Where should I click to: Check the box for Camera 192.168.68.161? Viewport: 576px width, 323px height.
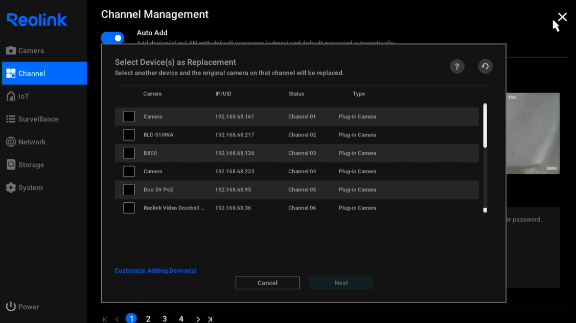point(129,117)
